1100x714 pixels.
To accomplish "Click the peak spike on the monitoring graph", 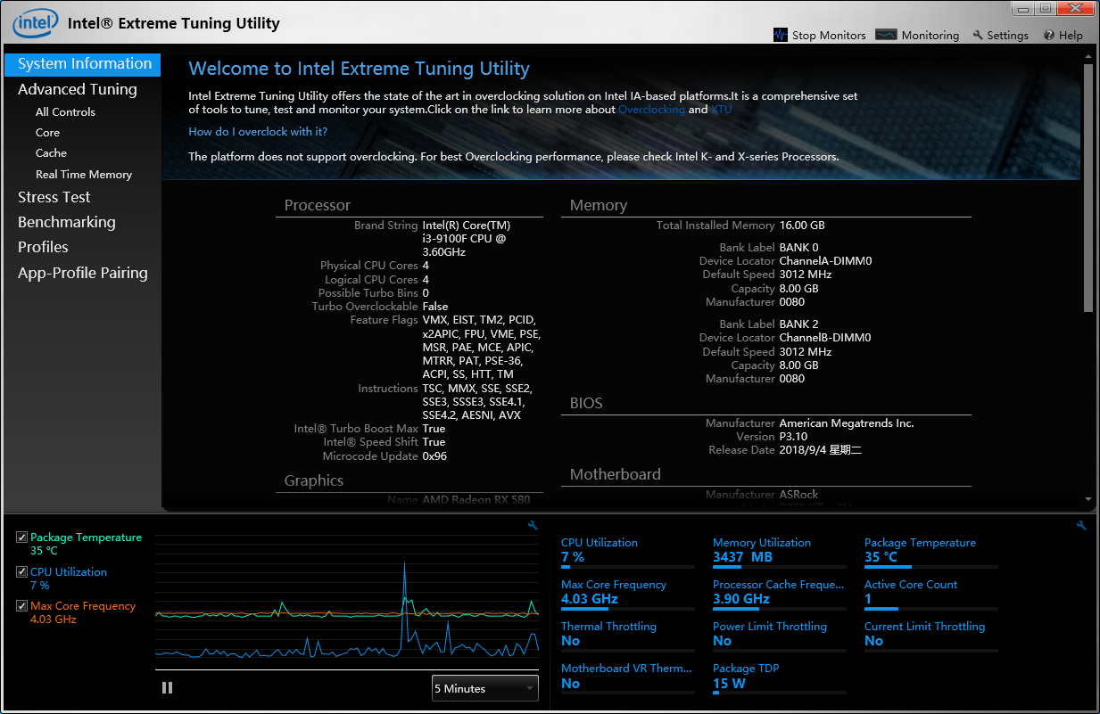I will 404,563.
